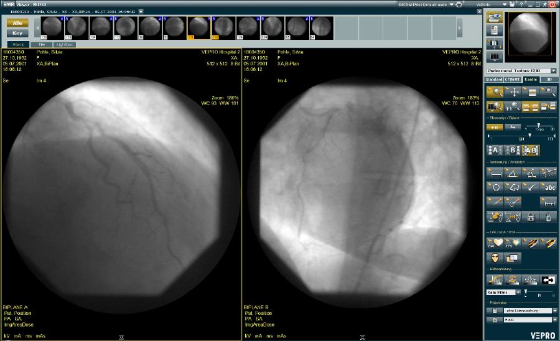The height and width of the screenshot is (341, 560).
Task: Switch to the Tile view tab
Action: tap(42, 45)
